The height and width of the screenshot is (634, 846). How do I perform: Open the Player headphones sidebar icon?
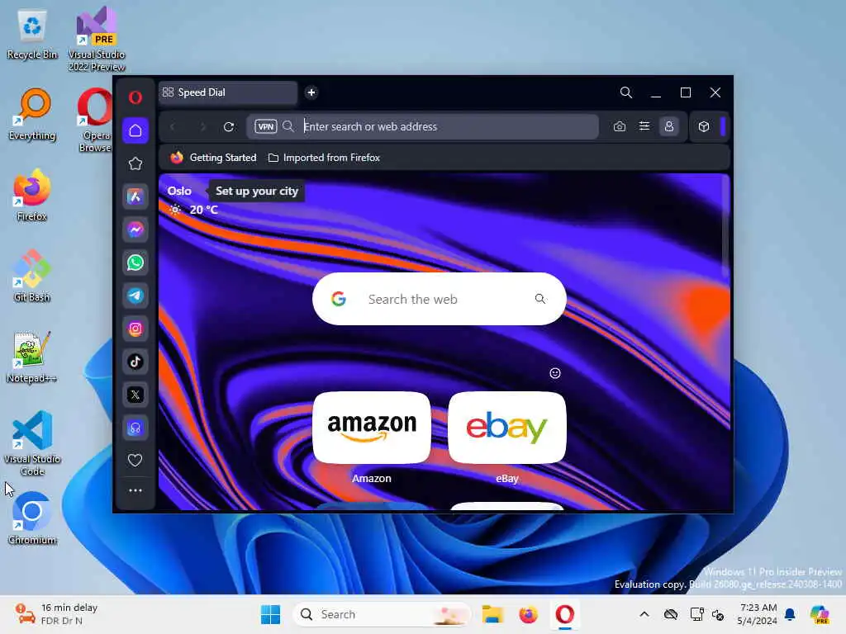pyautogui.click(x=135, y=428)
